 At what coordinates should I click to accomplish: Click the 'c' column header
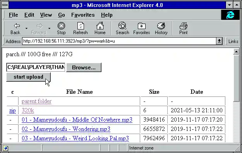pyautogui.click(x=12, y=92)
